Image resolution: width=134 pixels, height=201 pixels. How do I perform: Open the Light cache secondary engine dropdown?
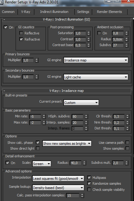point(96,77)
